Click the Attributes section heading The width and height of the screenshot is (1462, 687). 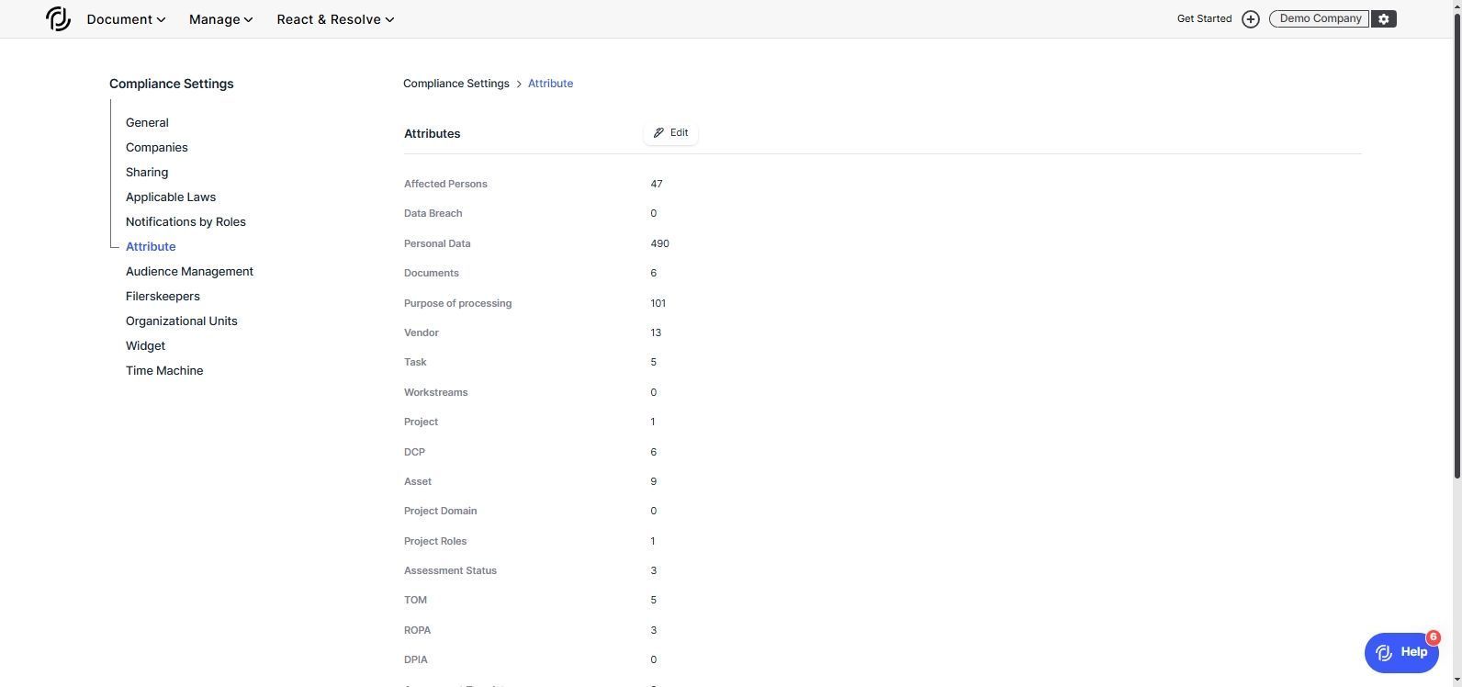432,134
